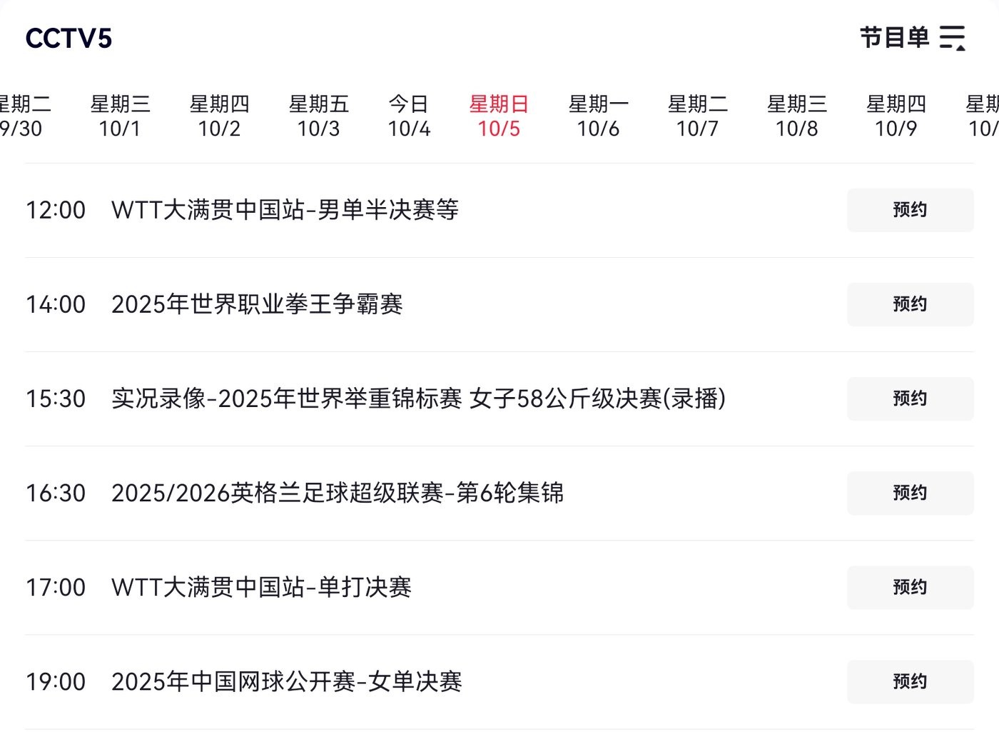Switch to 星期四 10/2 schedule
This screenshot has width=999, height=742.
(219, 116)
